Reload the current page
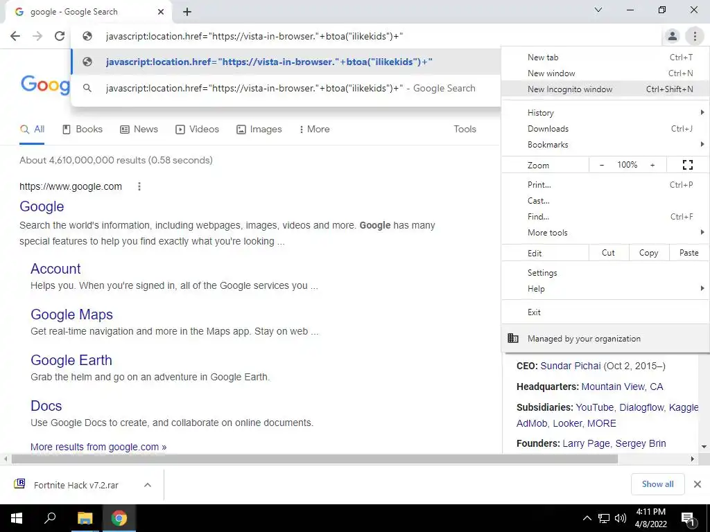The height and width of the screenshot is (532, 710). tap(60, 36)
